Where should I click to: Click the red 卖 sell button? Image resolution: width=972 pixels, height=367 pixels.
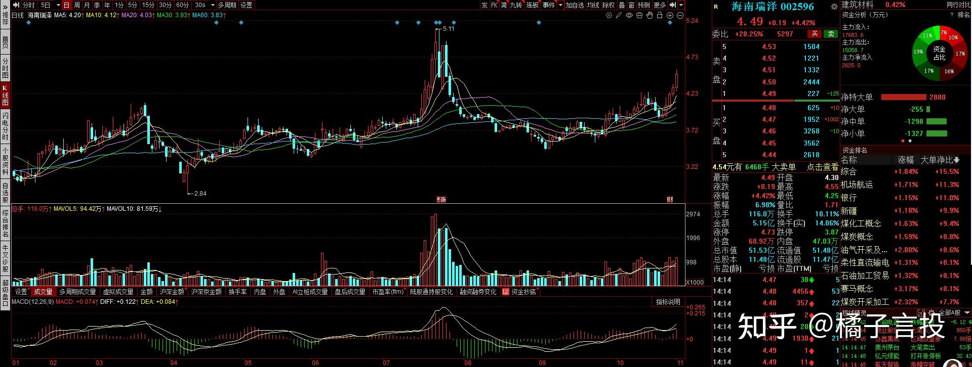pos(814,34)
